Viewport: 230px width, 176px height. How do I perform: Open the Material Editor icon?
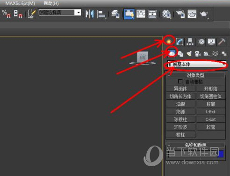pos(166,14)
